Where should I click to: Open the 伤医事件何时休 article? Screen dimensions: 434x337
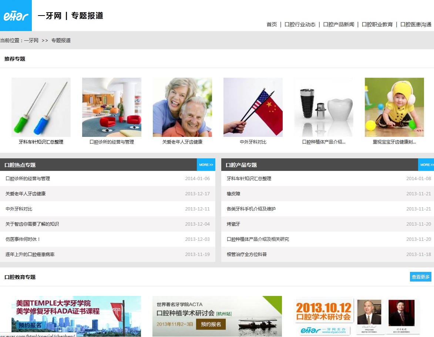click(23, 239)
